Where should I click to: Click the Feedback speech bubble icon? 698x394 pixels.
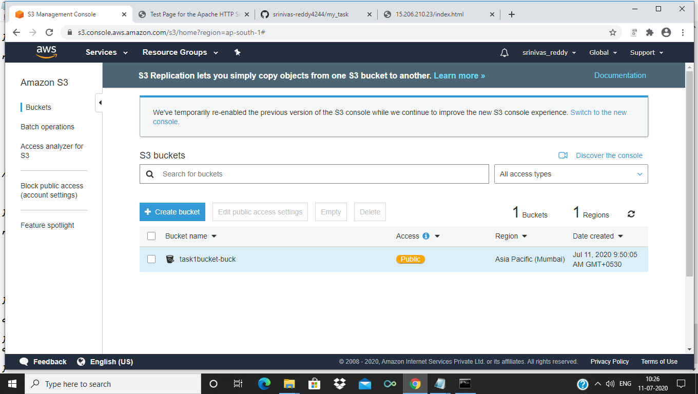(x=24, y=362)
